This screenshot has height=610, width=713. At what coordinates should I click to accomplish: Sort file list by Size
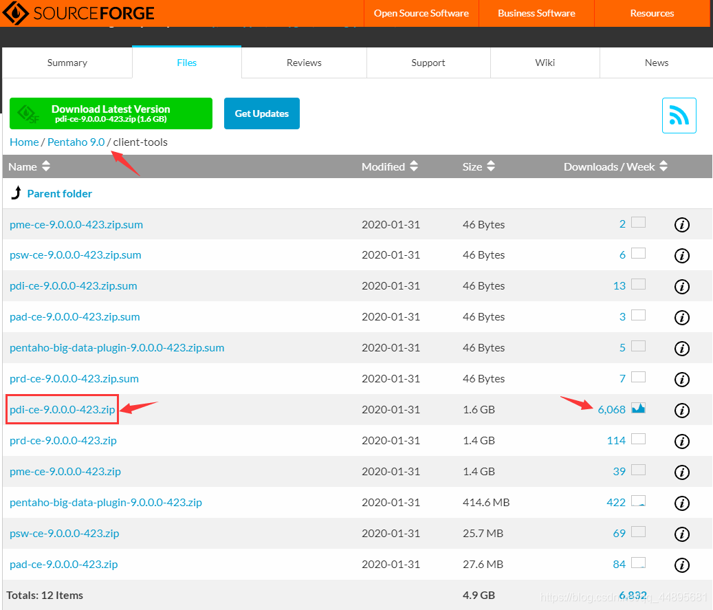pyautogui.click(x=479, y=166)
